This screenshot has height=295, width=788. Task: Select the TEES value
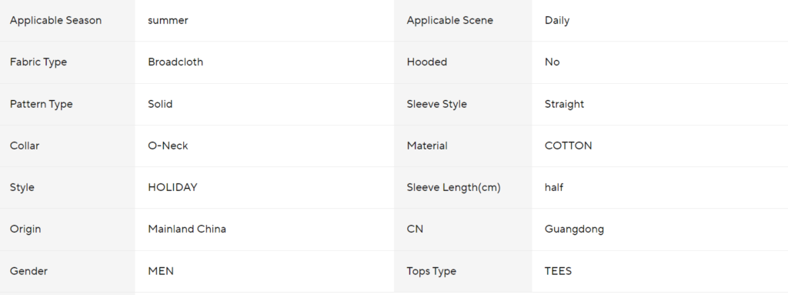[x=559, y=271]
